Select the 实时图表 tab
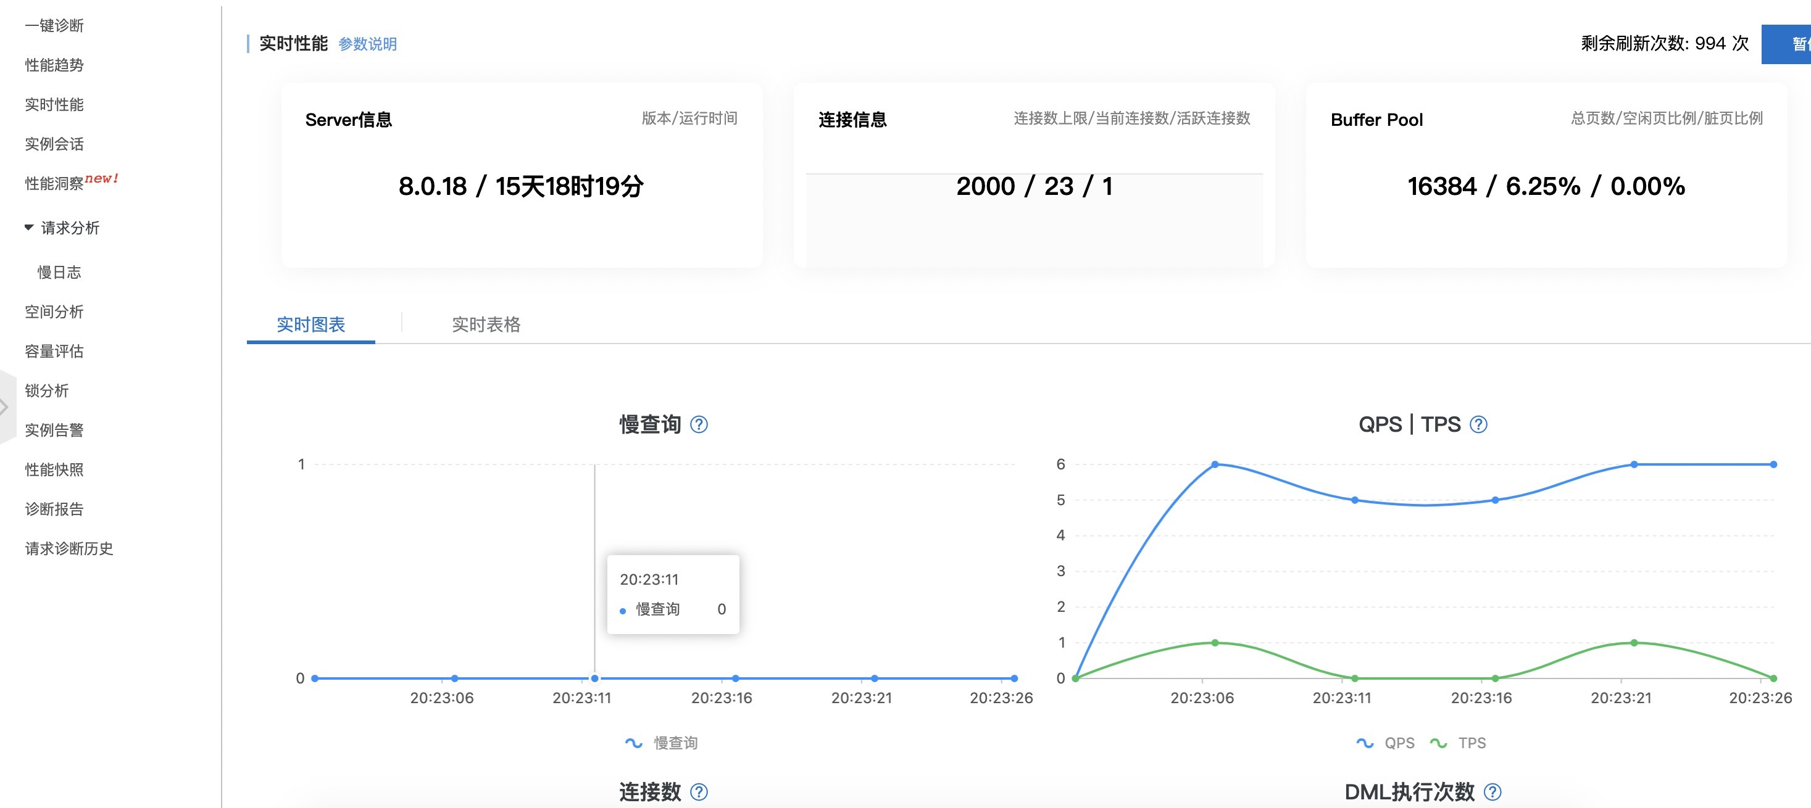This screenshot has height=808, width=1811. click(x=310, y=324)
